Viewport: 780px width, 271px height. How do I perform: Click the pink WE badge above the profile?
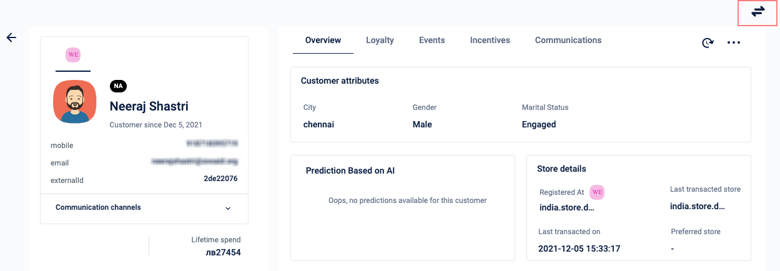pyautogui.click(x=73, y=54)
